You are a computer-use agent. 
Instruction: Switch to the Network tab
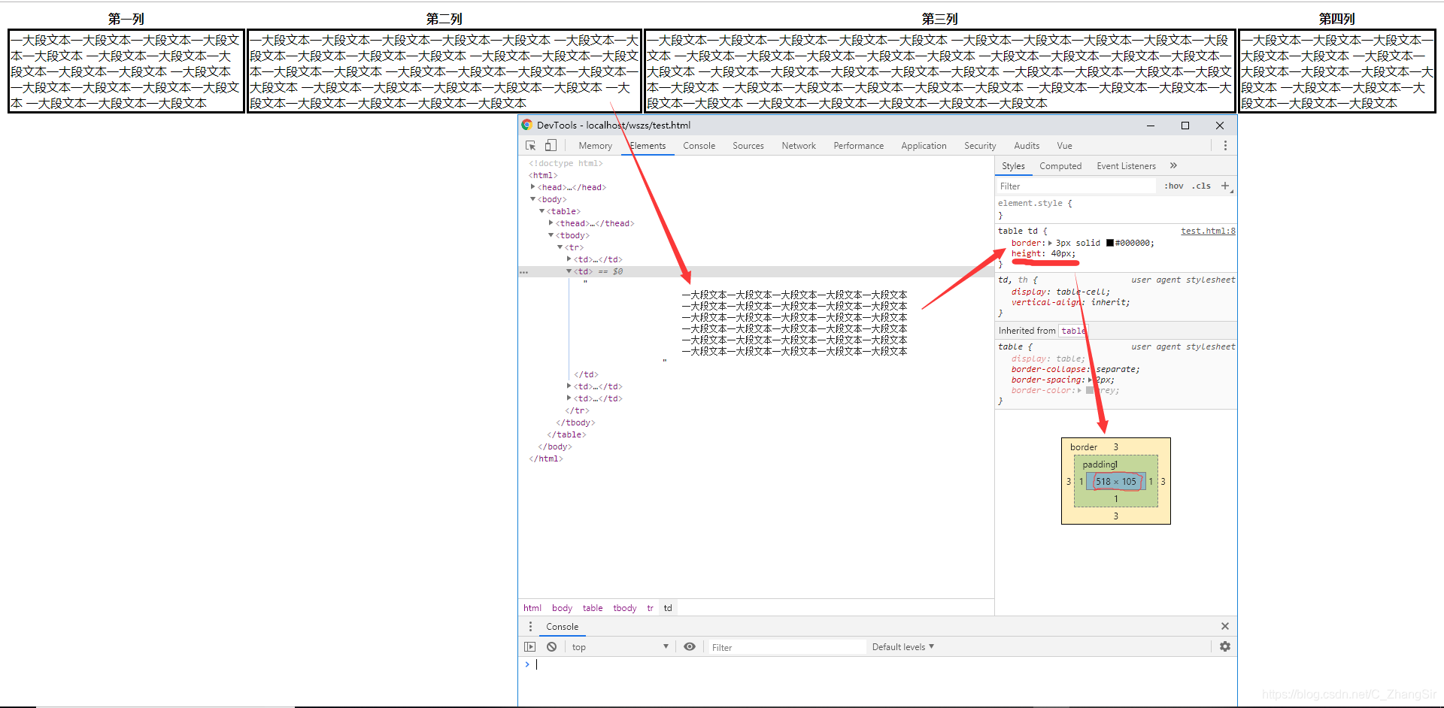799,146
